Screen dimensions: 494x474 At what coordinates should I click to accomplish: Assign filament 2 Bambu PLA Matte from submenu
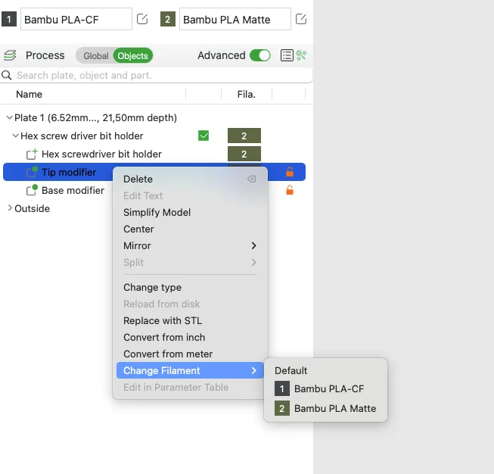326,408
